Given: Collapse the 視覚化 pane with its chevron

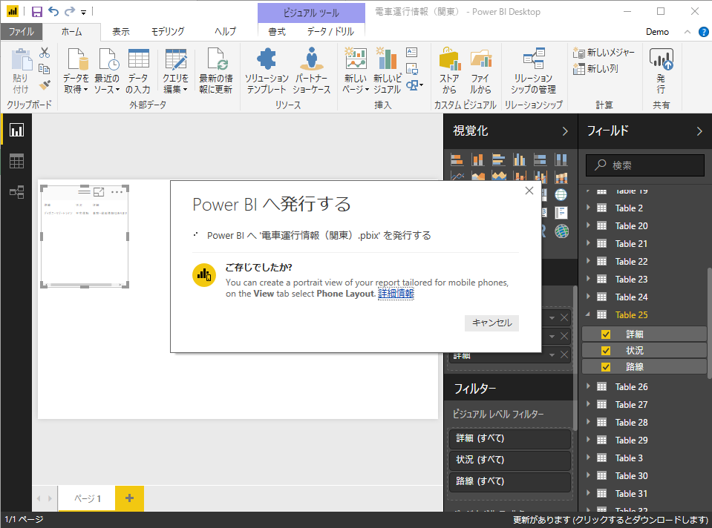Looking at the screenshot, I should (x=565, y=131).
